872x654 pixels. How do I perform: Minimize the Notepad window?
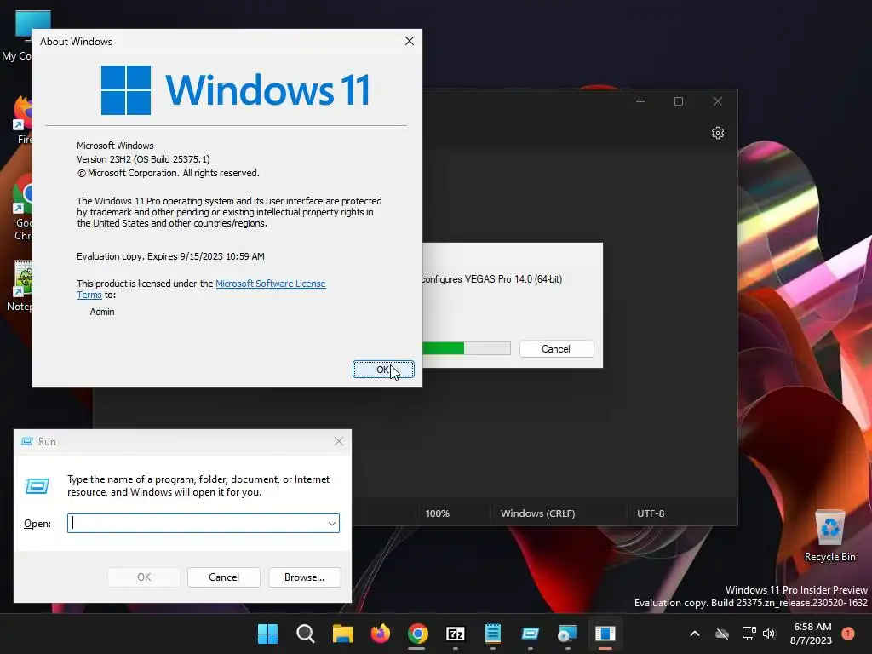point(640,101)
